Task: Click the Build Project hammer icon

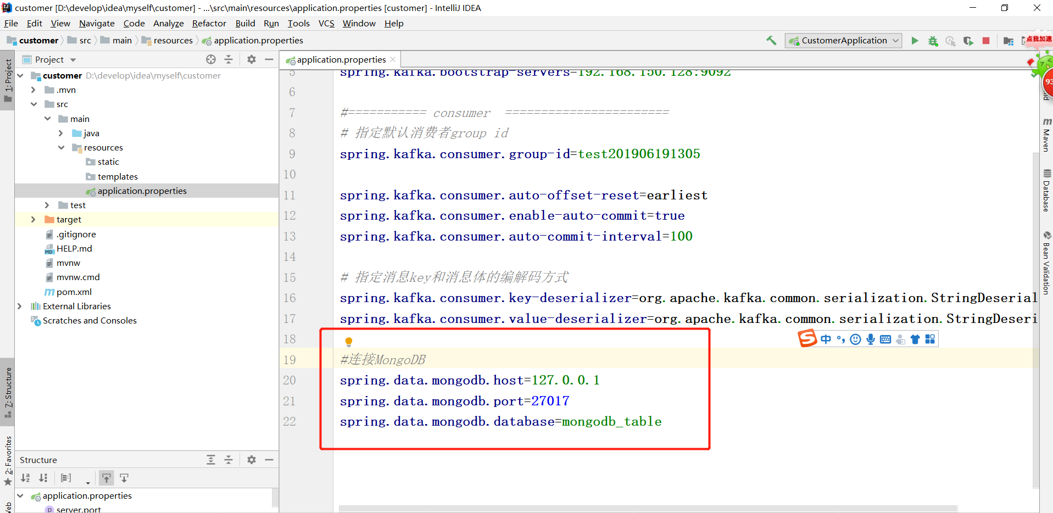Action: (771, 40)
